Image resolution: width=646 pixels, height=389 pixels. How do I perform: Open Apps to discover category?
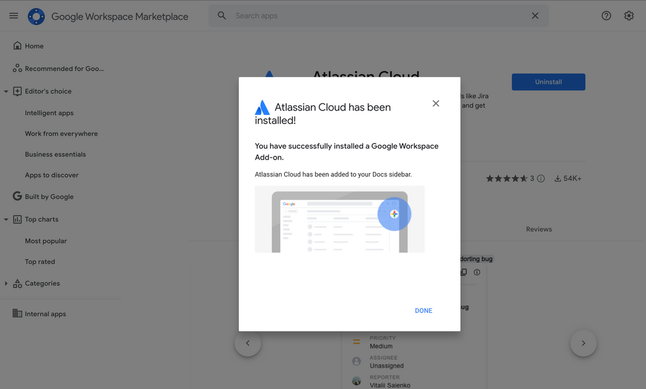[52, 174]
